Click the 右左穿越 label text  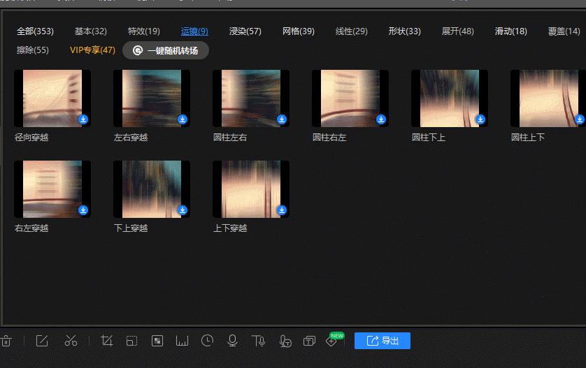[x=31, y=228]
